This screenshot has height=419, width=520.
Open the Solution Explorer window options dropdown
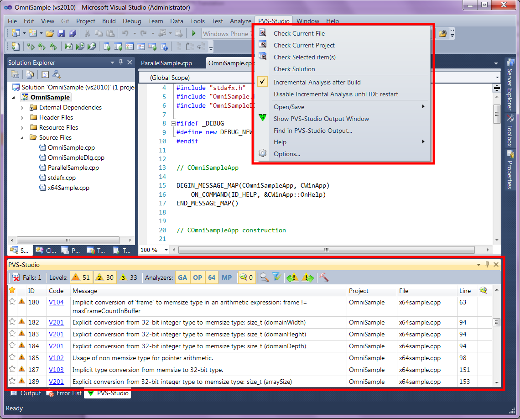coord(112,63)
